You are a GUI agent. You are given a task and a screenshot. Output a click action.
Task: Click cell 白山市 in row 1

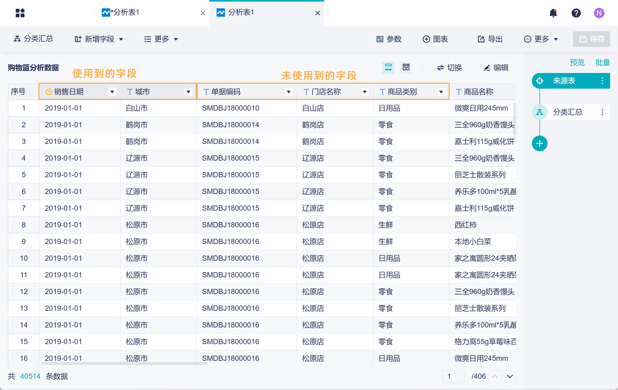coord(158,108)
